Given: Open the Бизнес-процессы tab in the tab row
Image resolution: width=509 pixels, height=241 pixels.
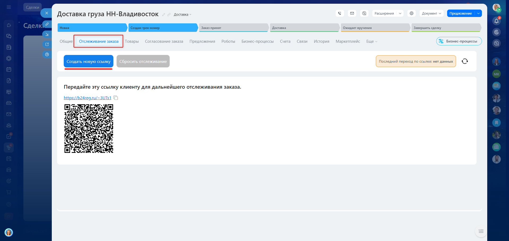Looking at the screenshot, I should point(258,41).
